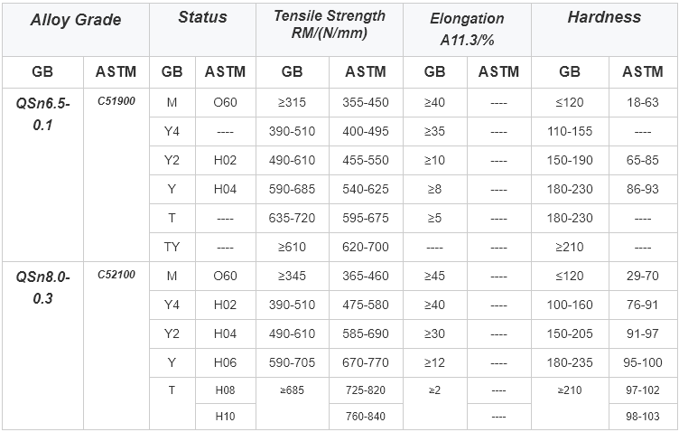
Task: Select the 620-700 ASTM tensile value
Action: [366, 247]
